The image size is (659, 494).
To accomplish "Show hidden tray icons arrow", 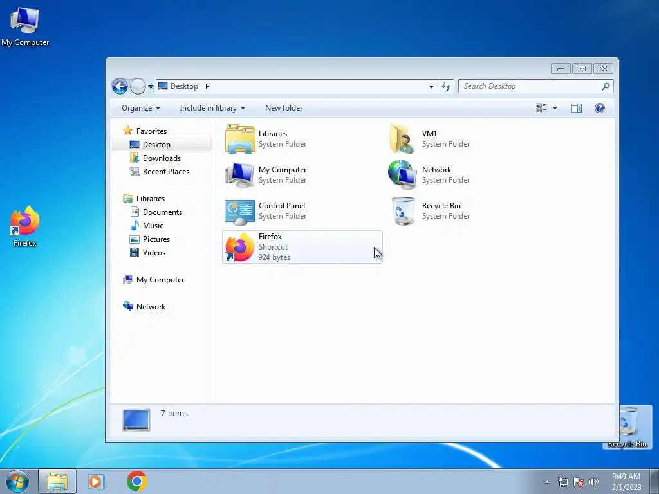I will (x=547, y=482).
